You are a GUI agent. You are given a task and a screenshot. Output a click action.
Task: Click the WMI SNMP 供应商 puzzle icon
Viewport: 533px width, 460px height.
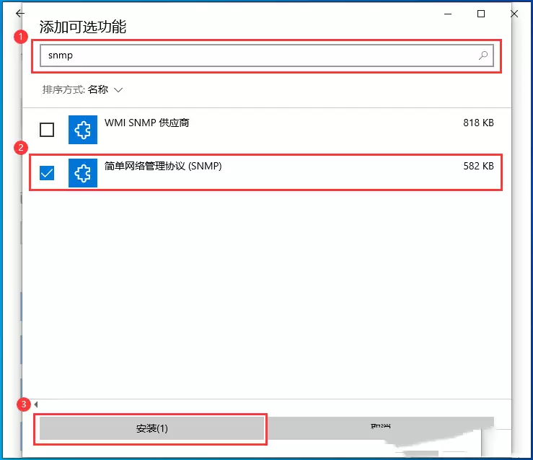click(x=83, y=130)
